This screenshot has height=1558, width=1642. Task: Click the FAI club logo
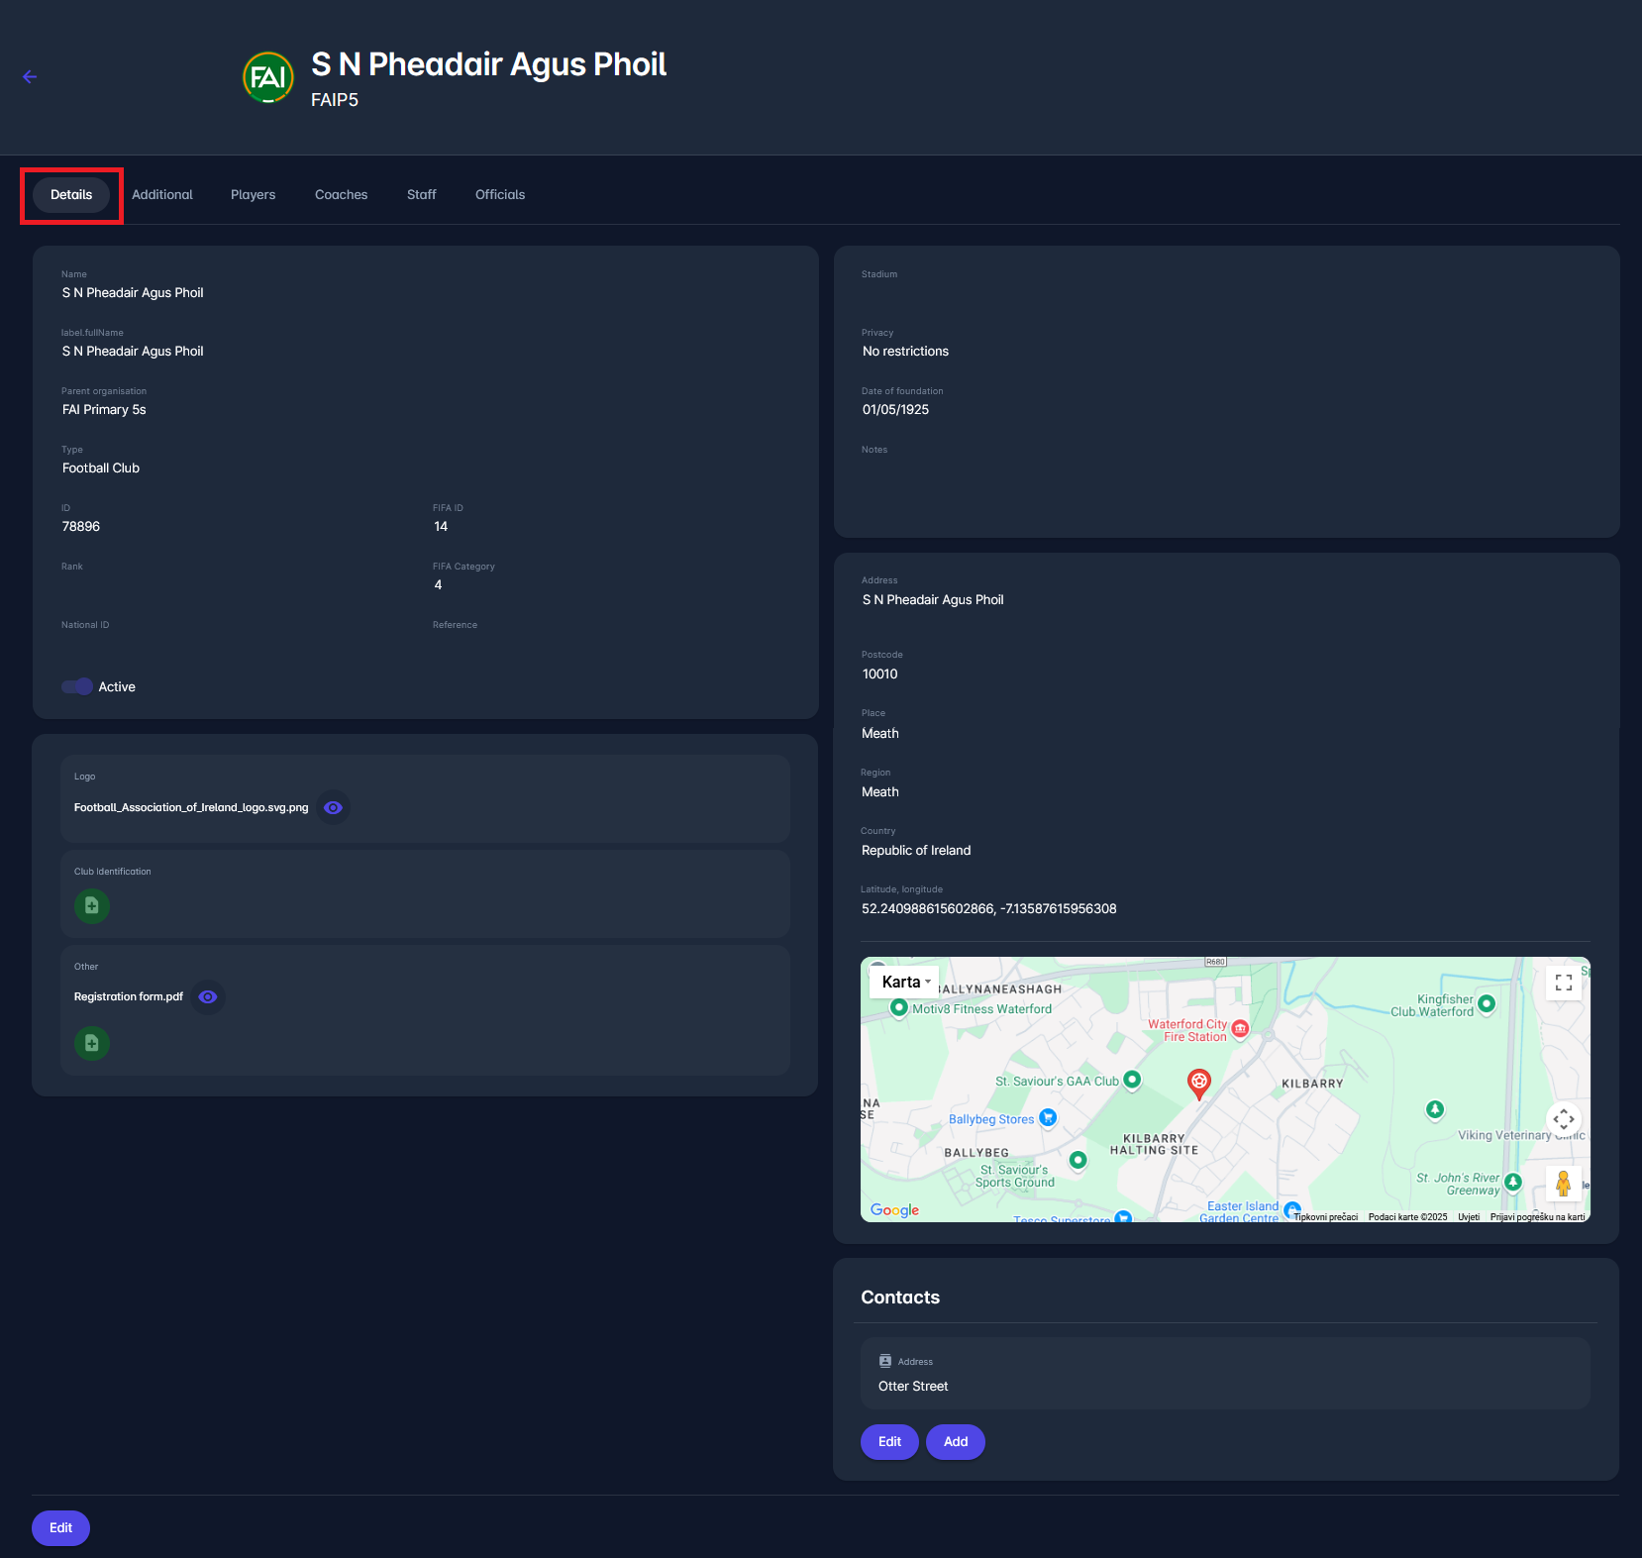(x=268, y=77)
